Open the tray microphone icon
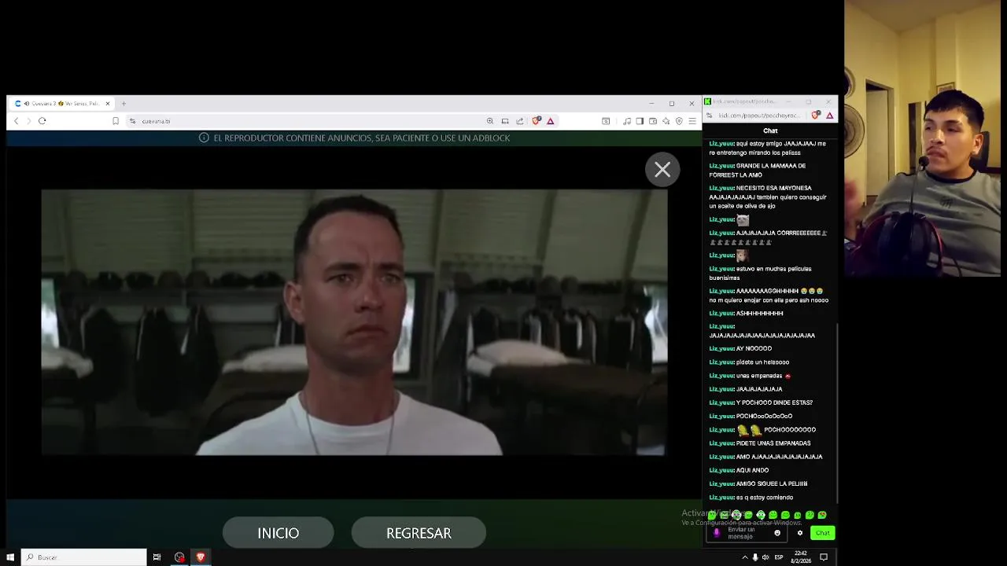 [x=755, y=557]
